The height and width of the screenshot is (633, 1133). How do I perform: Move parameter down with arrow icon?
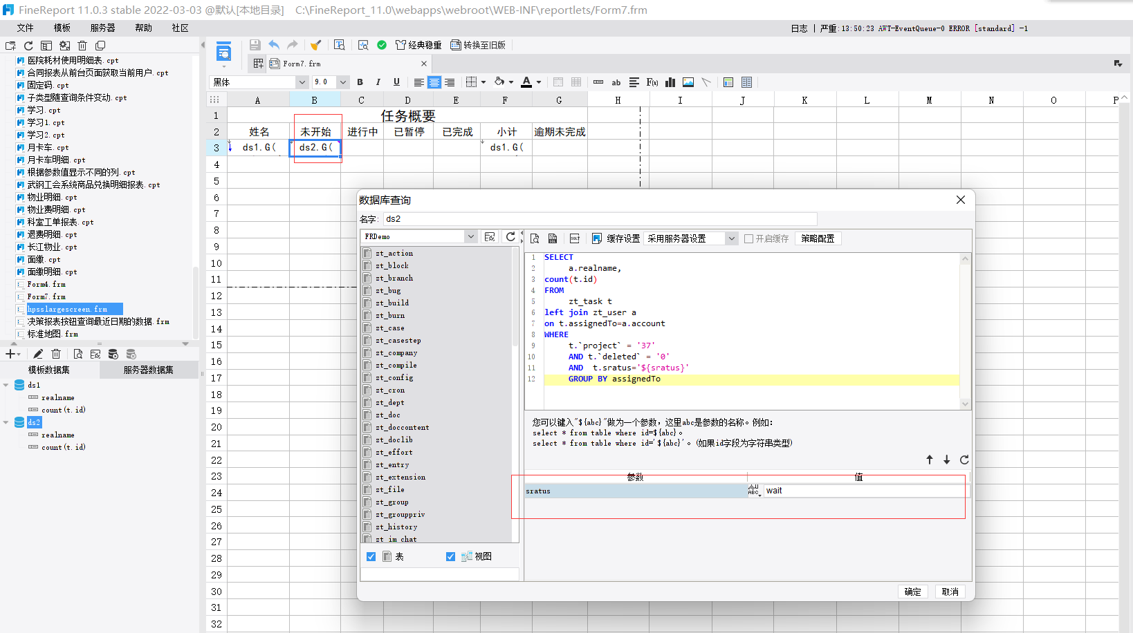click(x=947, y=460)
